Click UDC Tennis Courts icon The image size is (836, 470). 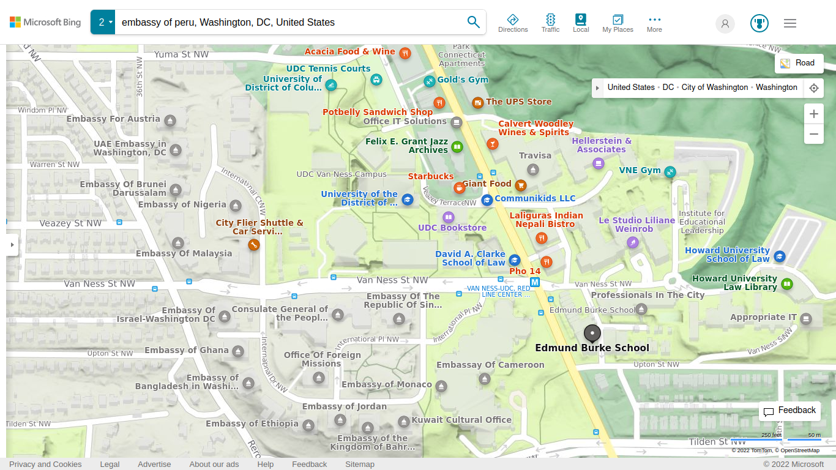[x=376, y=80]
